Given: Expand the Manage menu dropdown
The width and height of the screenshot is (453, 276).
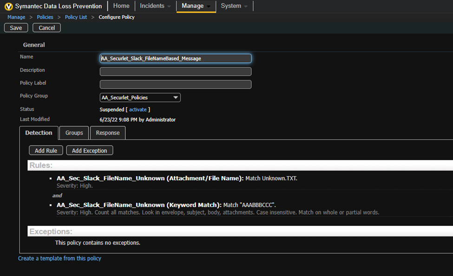Looking at the screenshot, I should (196, 6).
